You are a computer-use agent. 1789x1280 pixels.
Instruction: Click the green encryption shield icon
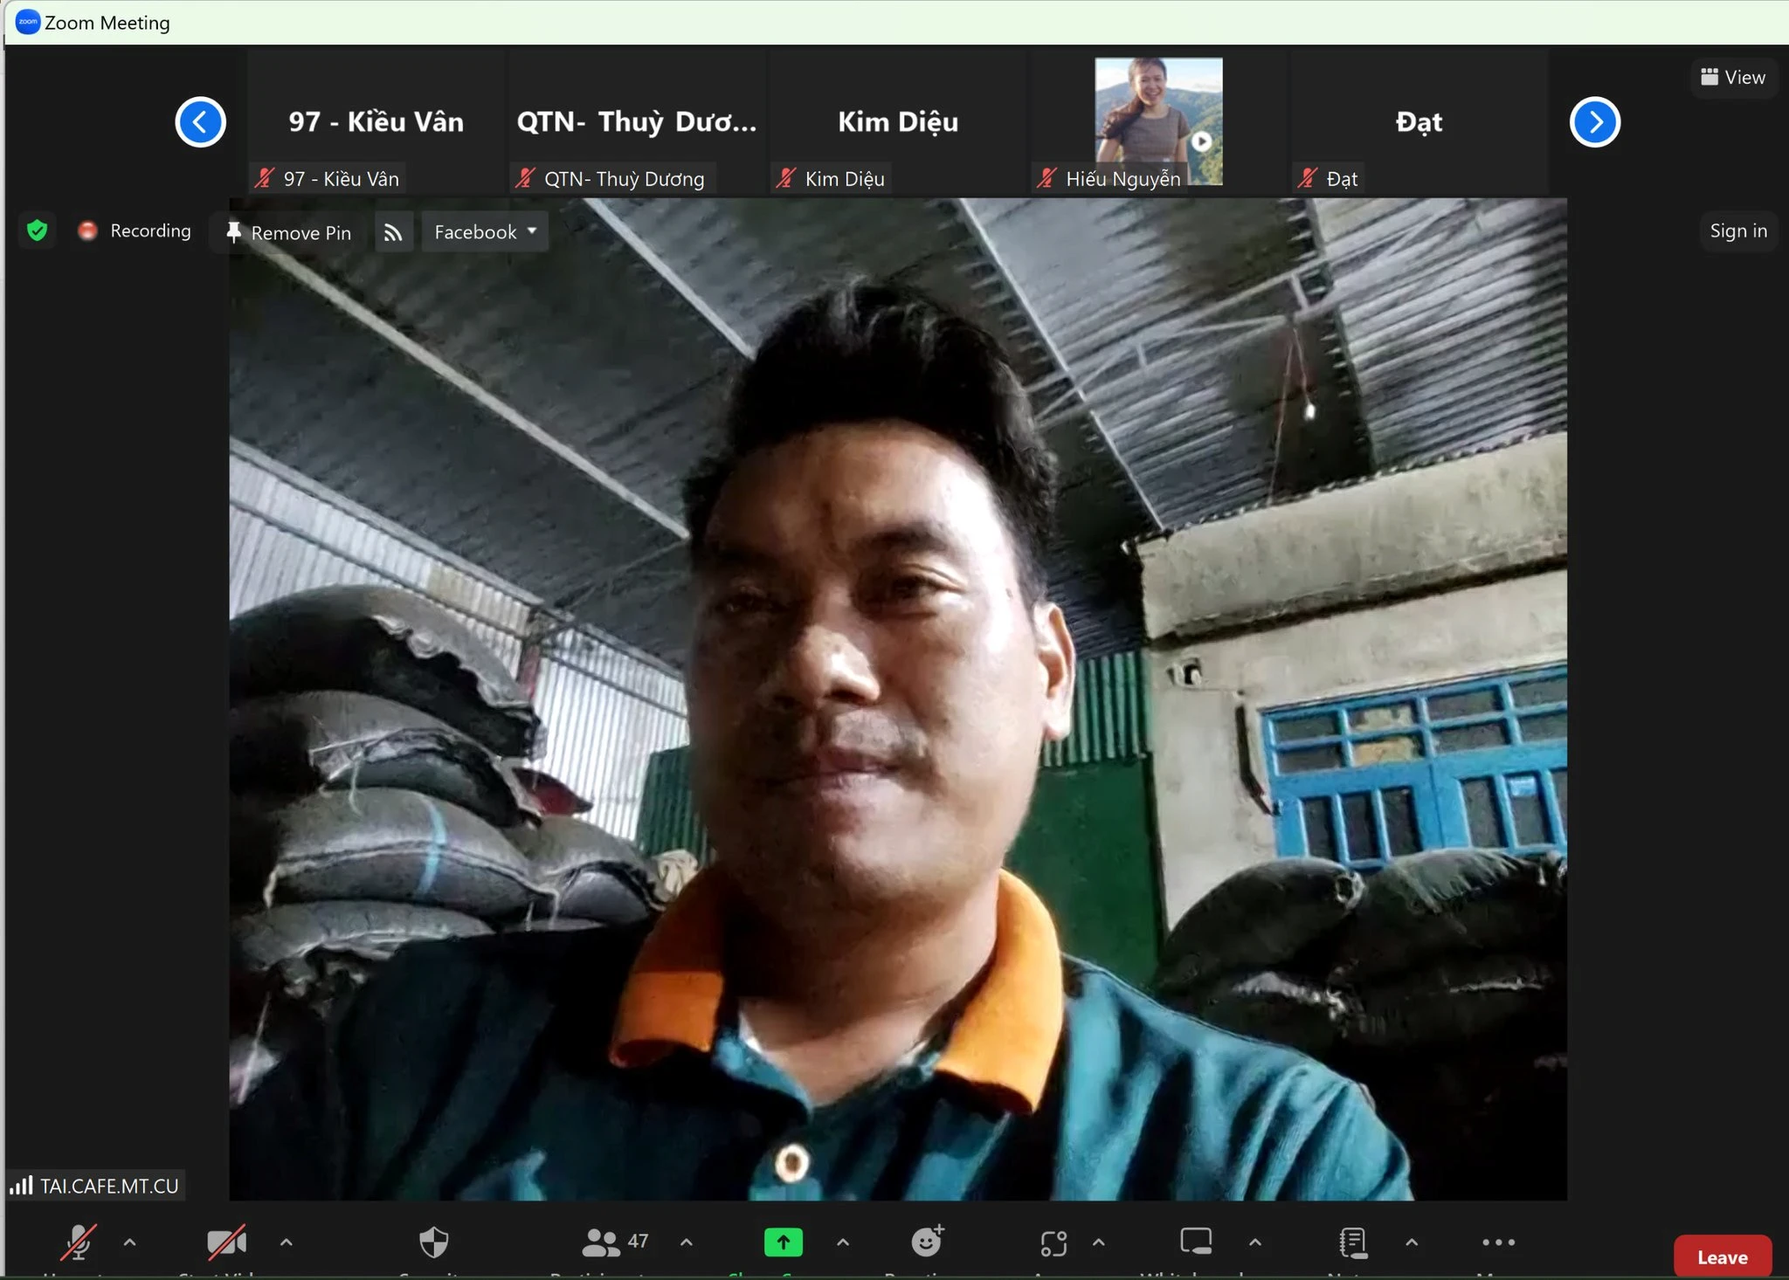pos(37,231)
